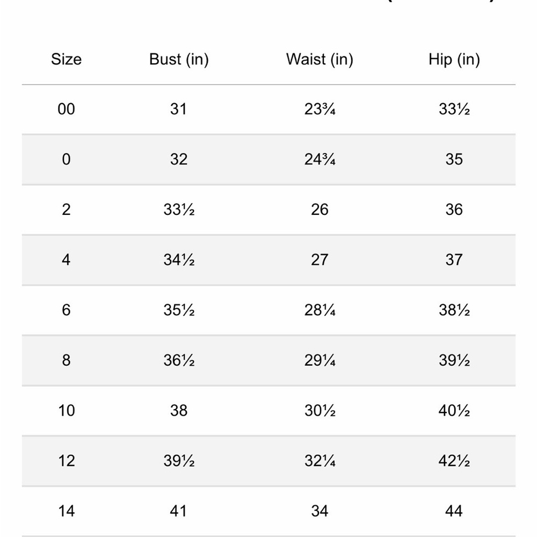
Task: Click waist value 32¼
Action: (320, 461)
